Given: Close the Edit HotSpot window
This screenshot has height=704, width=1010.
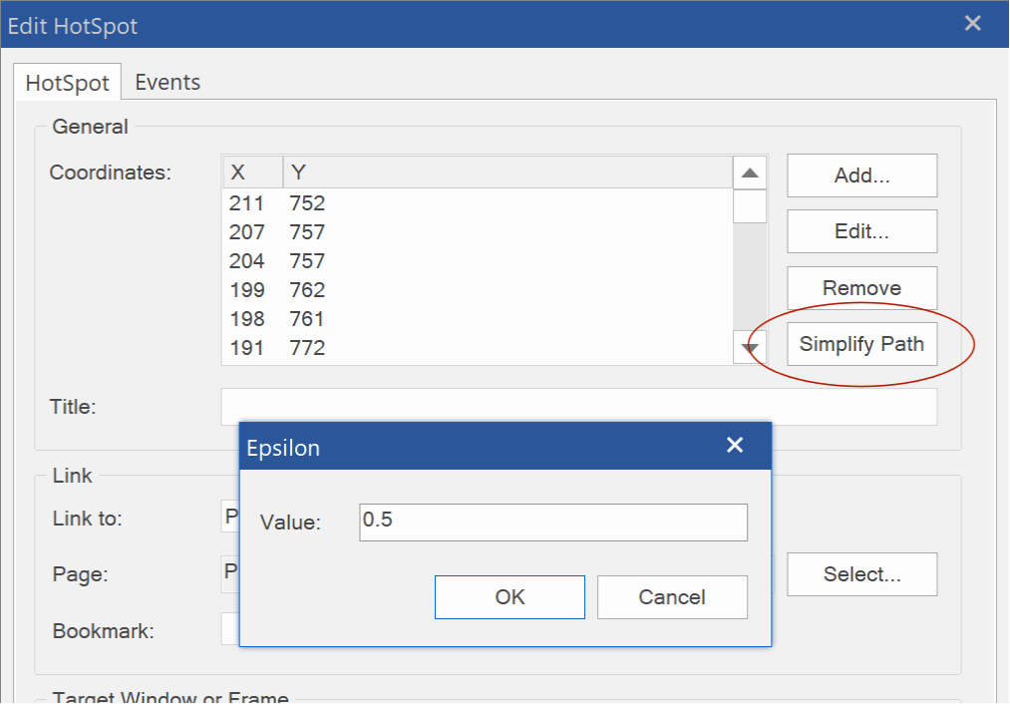Looking at the screenshot, I should [x=972, y=24].
